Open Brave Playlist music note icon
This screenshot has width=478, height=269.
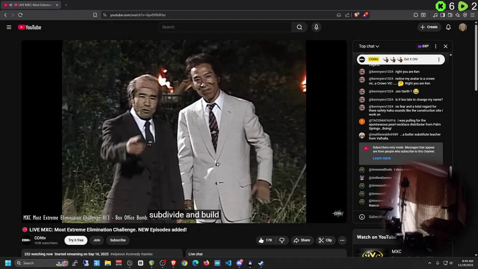click(x=435, y=15)
